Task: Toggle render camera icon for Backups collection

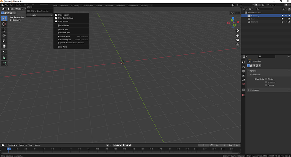Action: coord(288,22)
